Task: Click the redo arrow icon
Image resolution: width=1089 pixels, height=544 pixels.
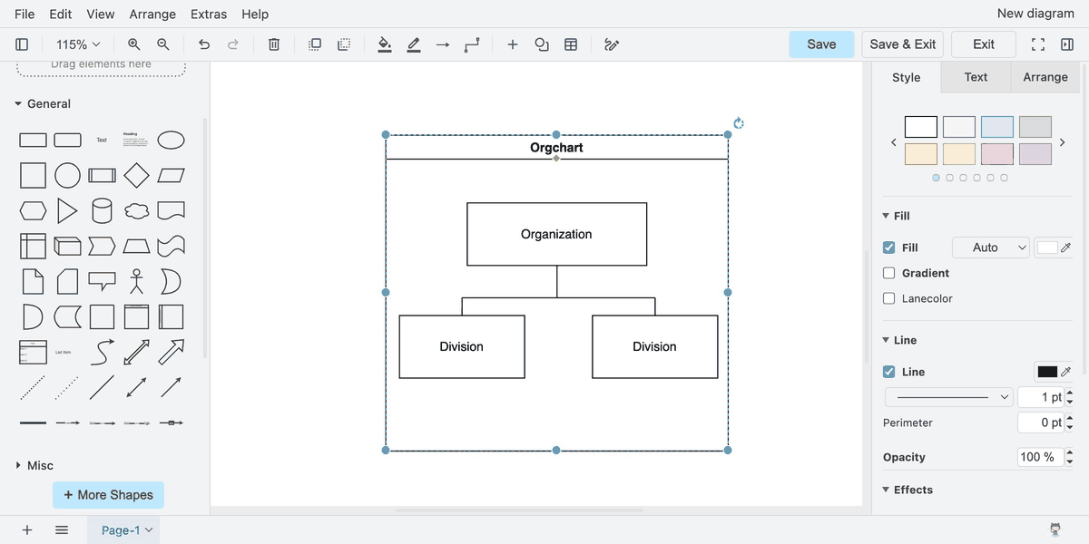Action: (x=233, y=44)
